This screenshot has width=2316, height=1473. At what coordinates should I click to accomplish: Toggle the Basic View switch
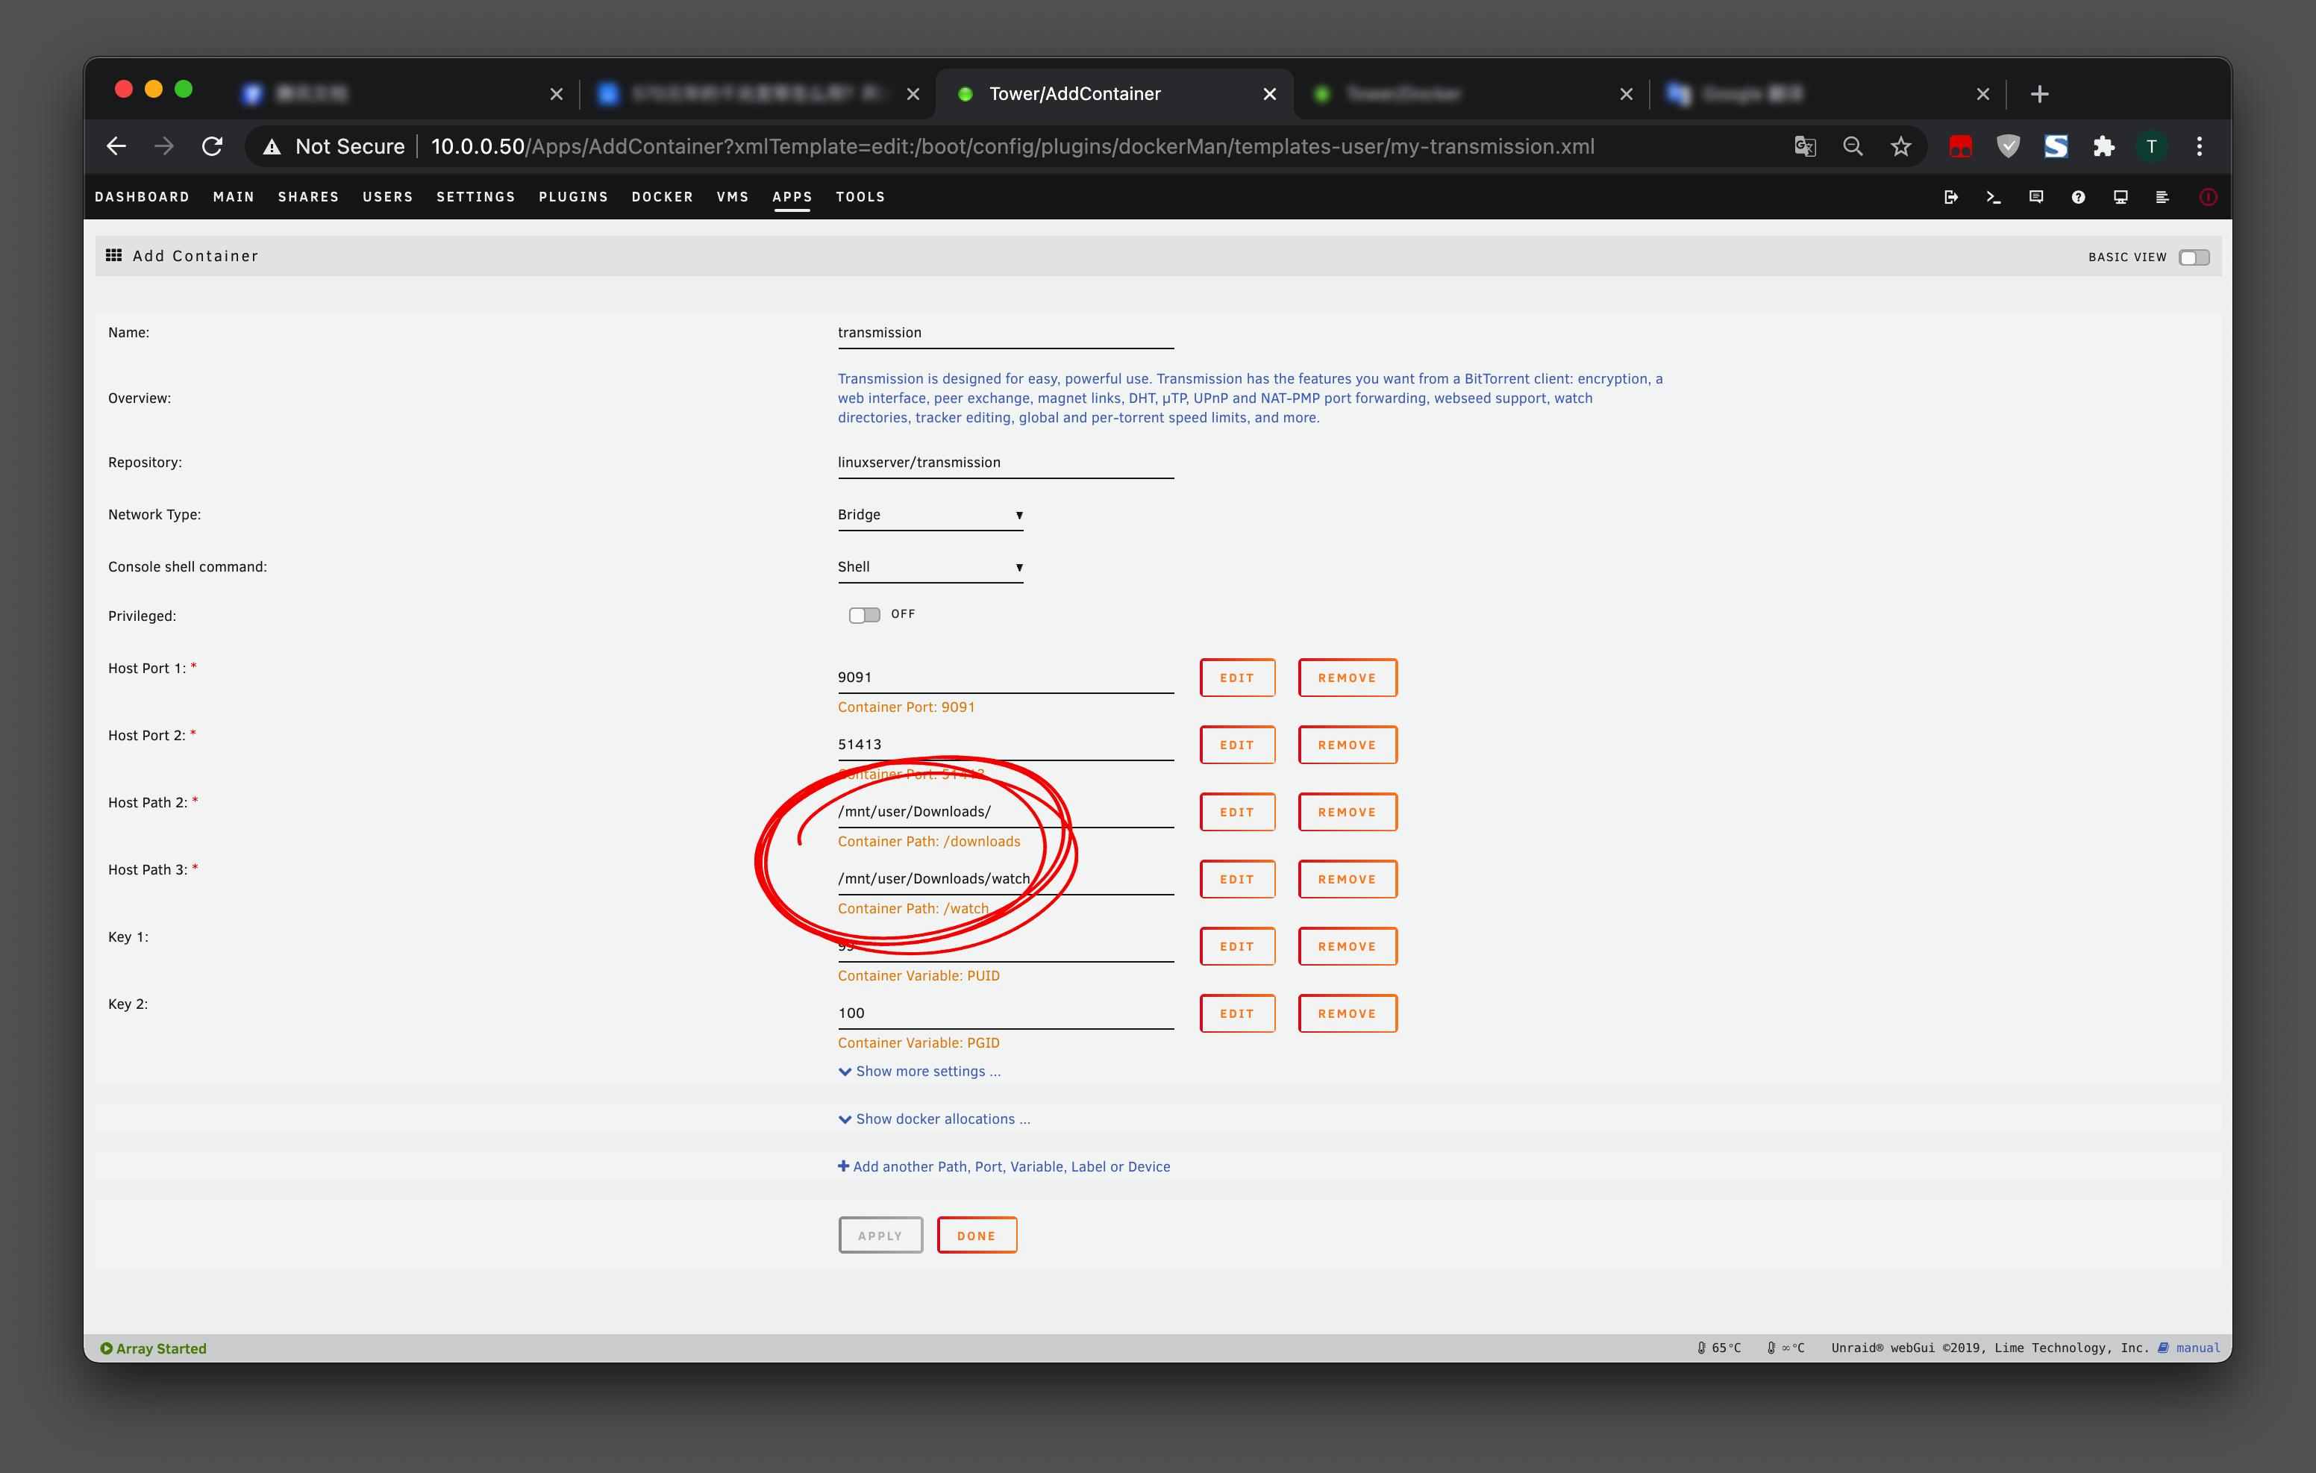[x=2194, y=257]
